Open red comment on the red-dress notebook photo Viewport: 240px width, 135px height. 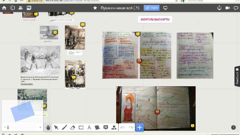[157, 112]
